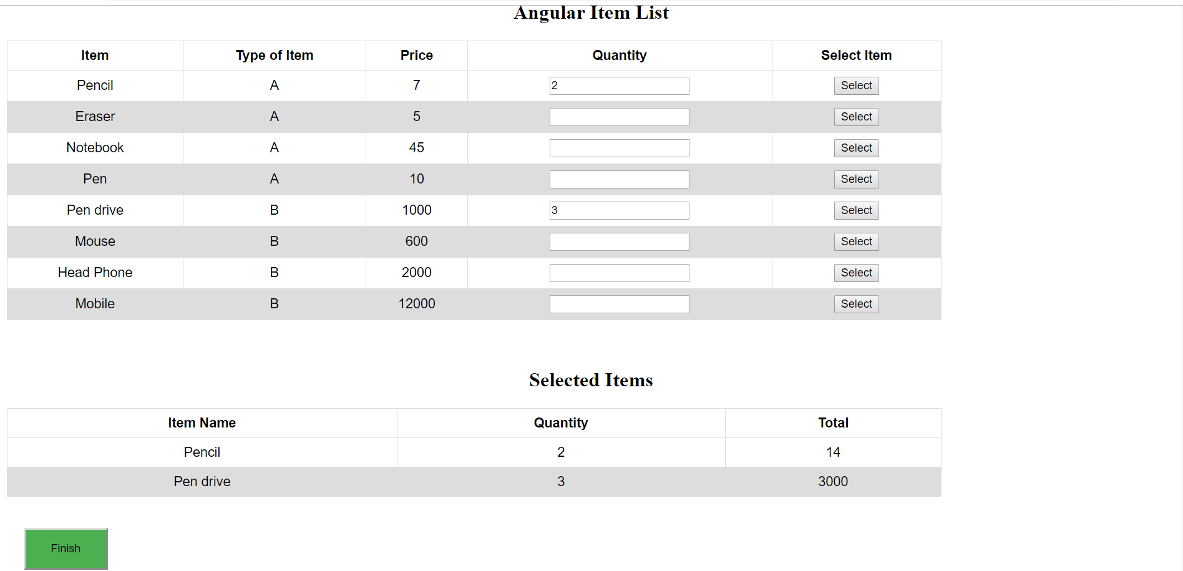Image resolution: width=1183 pixels, height=571 pixels.
Task: Click the Select button for Pen drive
Action: [856, 210]
